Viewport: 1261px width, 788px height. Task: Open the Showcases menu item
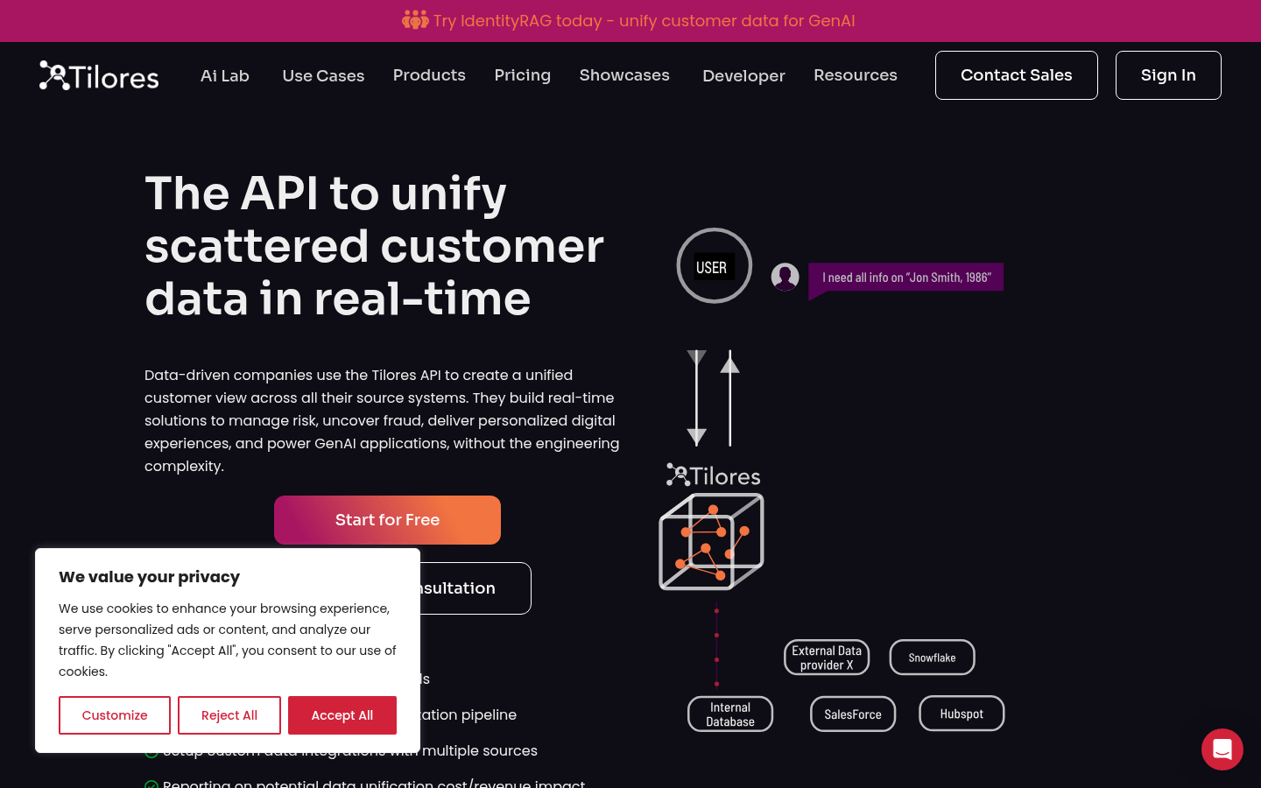tap(624, 75)
